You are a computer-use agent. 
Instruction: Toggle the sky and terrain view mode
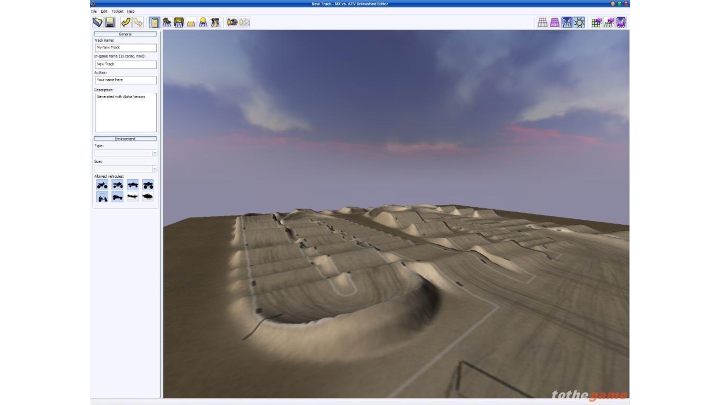(567, 22)
